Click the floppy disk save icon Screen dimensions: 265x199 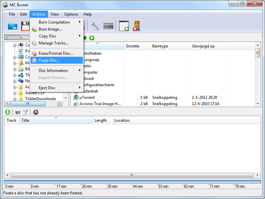pyautogui.click(x=26, y=26)
